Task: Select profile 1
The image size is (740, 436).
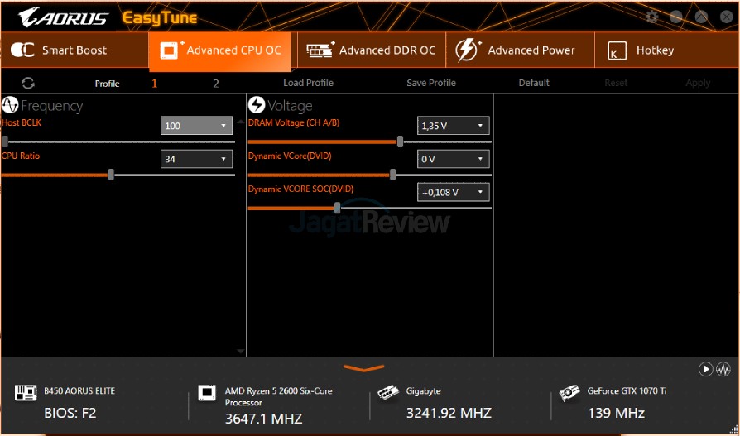Action: [x=154, y=84]
